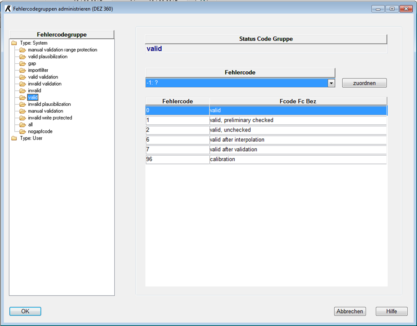Open the Fehlercode dropdown arrow
417x326 pixels.
tap(331, 83)
